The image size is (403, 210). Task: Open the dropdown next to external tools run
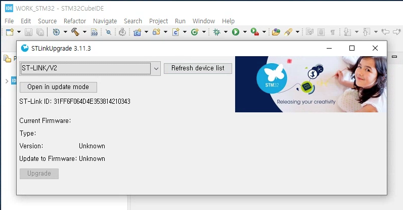[264, 32]
